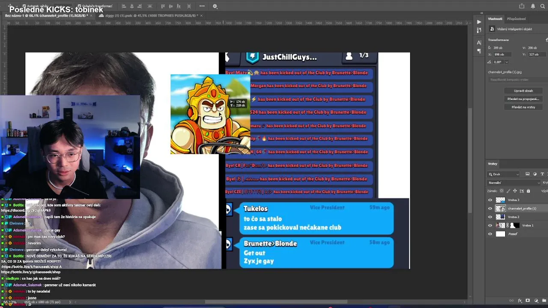Click prevent artboard auto-nesting lock icon
548x308 pixels.
click(522, 191)
